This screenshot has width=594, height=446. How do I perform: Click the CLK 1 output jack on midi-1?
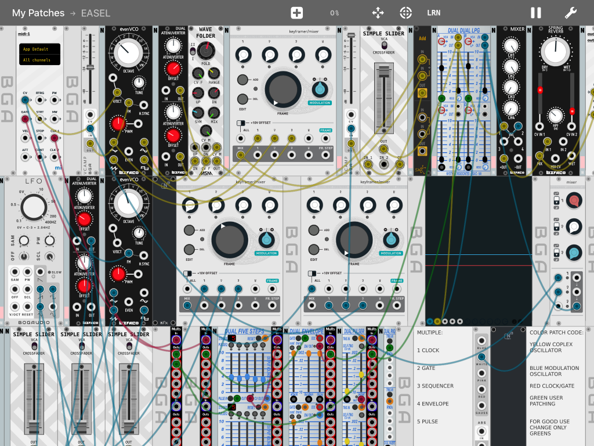tap(54, 138)
